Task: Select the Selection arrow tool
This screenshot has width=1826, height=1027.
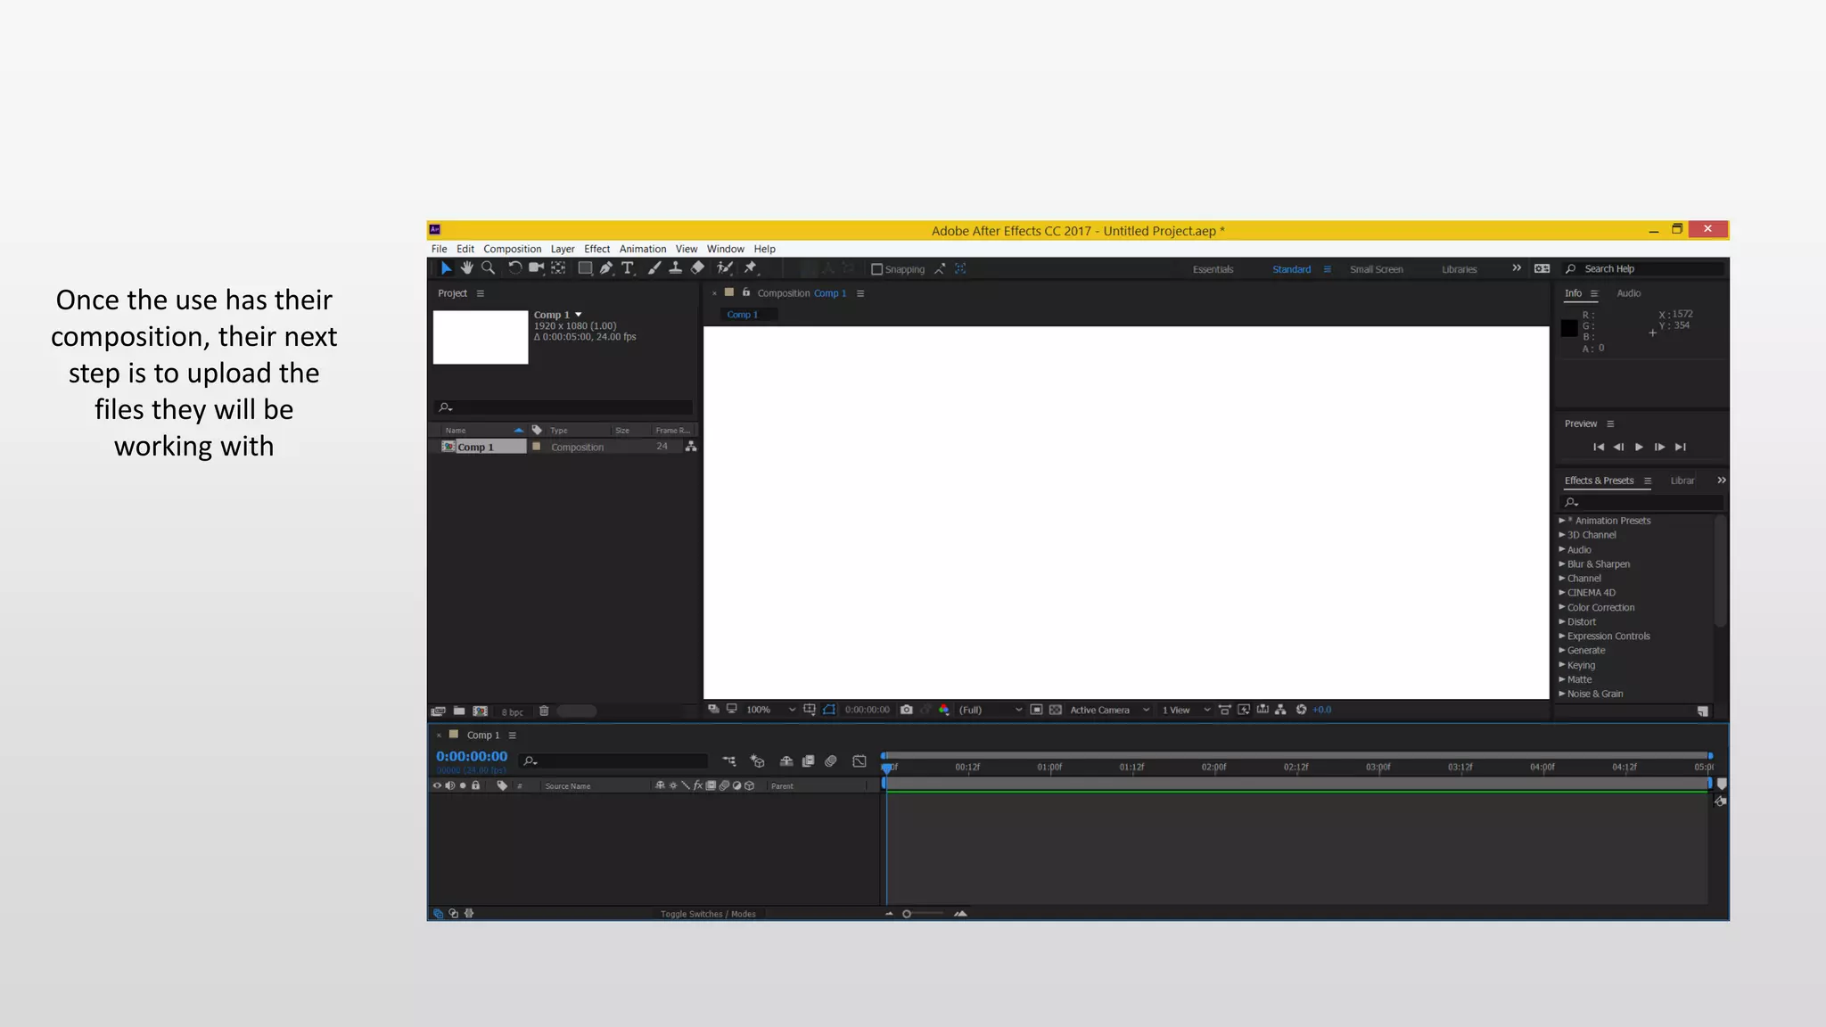Action: pos(446,268)
